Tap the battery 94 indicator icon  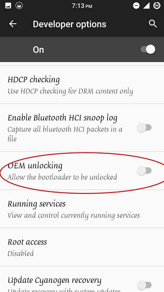[x=157, y=6]
